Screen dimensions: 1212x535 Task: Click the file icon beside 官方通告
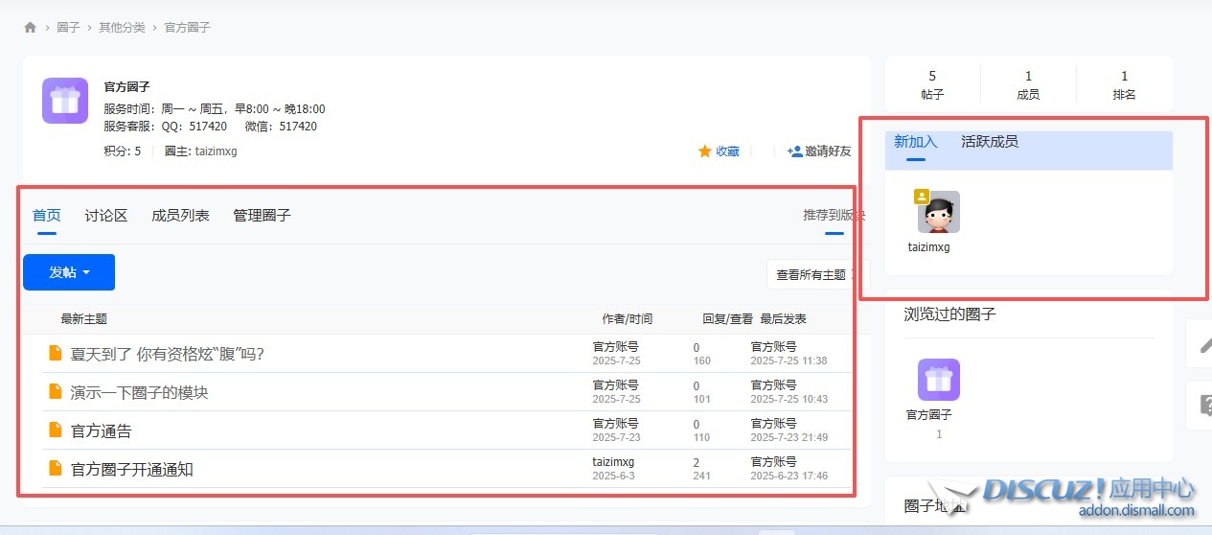tap(56, 430)
